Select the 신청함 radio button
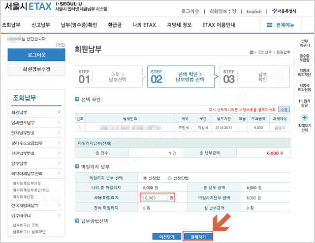Viewport: 315px width, 243px height. (145, 178)
